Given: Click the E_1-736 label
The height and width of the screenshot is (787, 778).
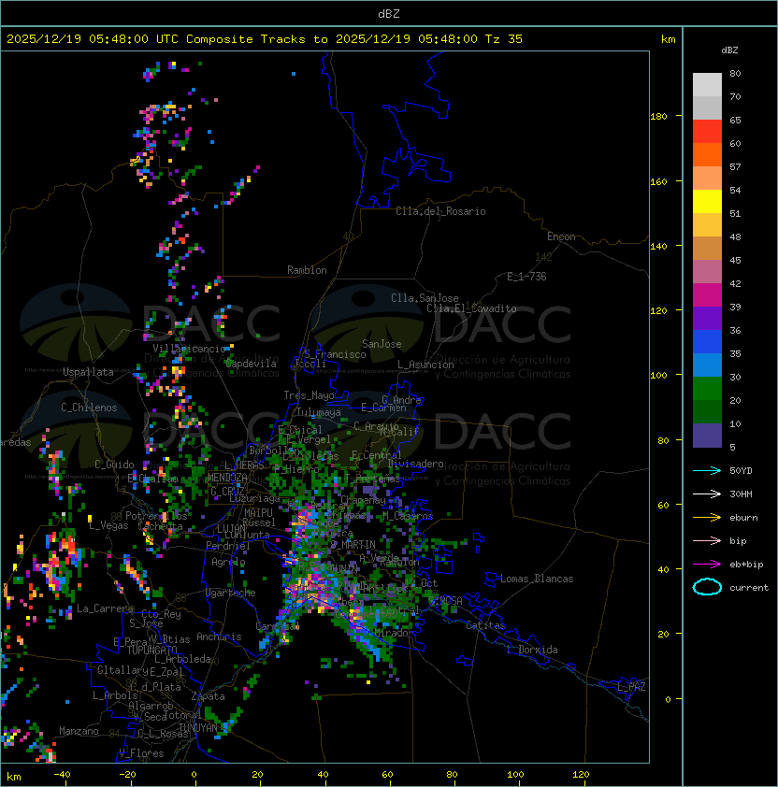Looking at the screenshot, I should tap(526, 277).
